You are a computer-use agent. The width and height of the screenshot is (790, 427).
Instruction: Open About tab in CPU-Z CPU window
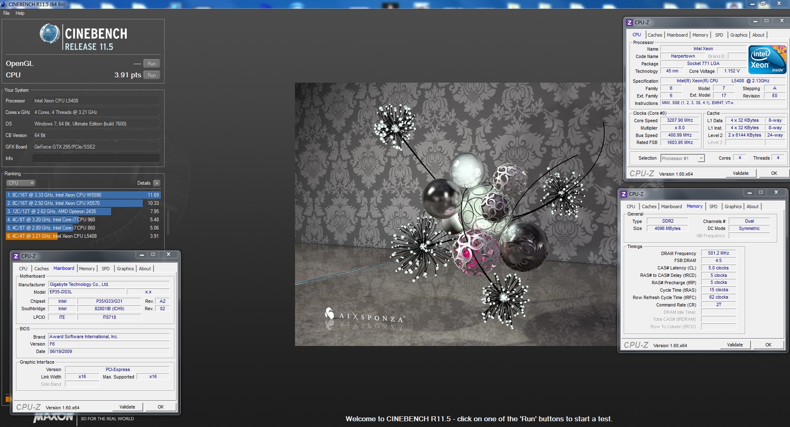coord(758,35)
